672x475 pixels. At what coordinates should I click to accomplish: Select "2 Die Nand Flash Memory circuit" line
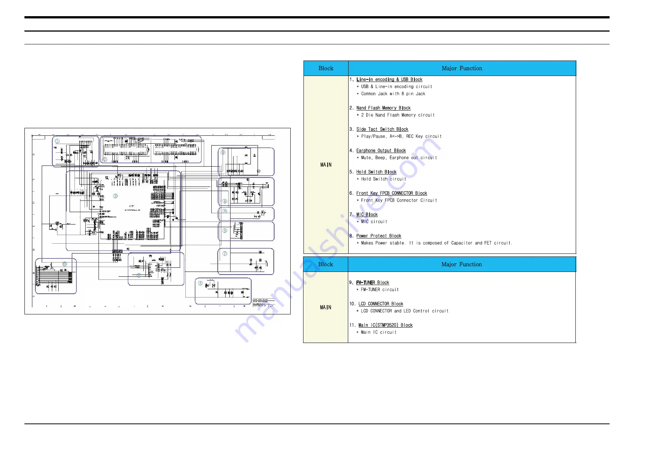397,115
